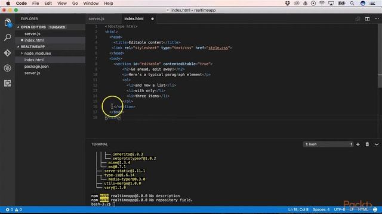
Task: Click the split editor icon
Action: pos(367,18)
